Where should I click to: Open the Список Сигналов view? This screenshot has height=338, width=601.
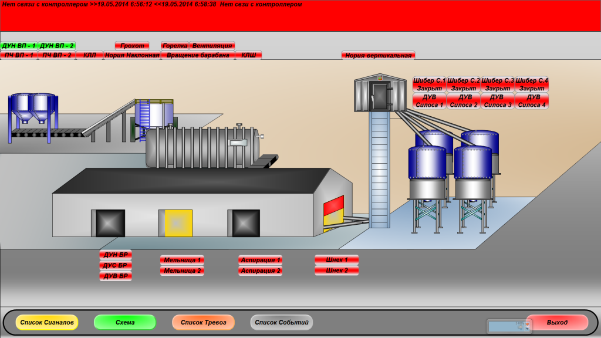click(x=47, y=322)
